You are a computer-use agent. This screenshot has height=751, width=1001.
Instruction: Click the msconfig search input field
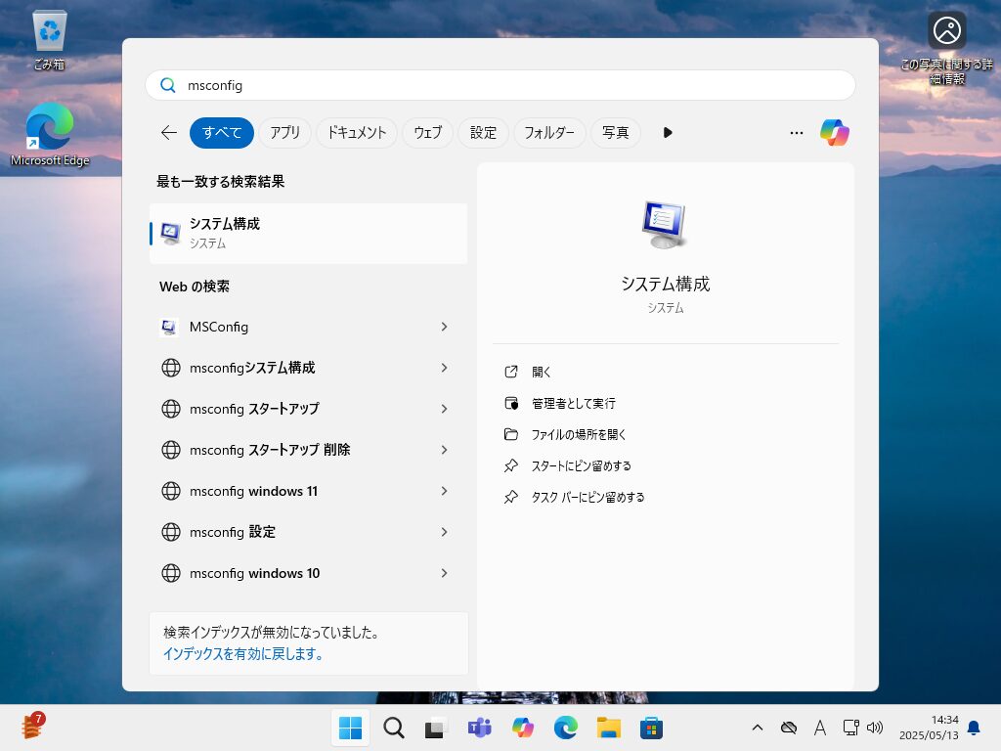pos(500,85)
